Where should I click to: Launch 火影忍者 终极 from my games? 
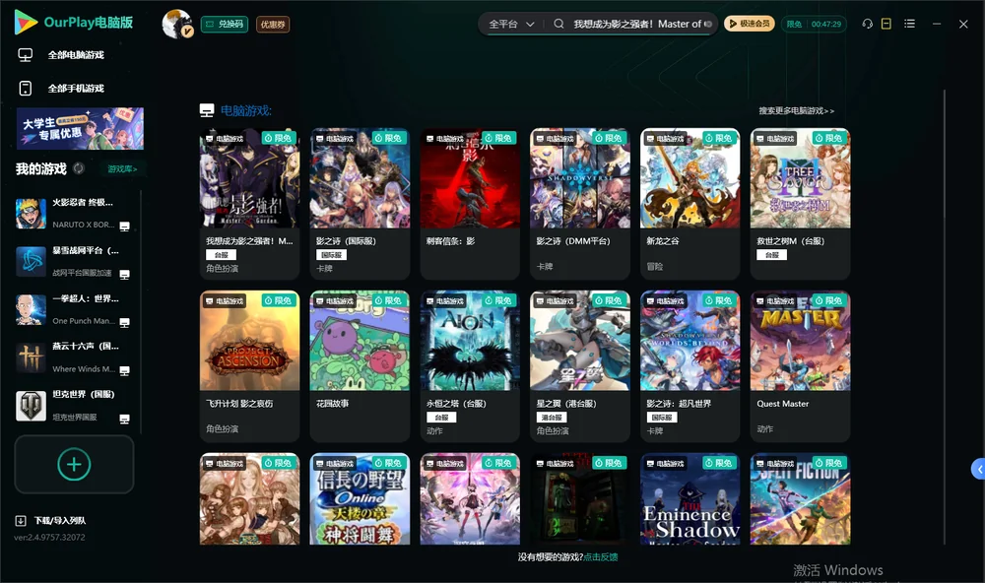(74, 214)
